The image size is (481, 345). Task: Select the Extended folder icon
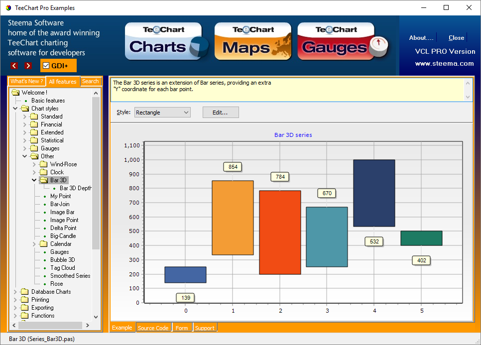click(x=34, y=132)
